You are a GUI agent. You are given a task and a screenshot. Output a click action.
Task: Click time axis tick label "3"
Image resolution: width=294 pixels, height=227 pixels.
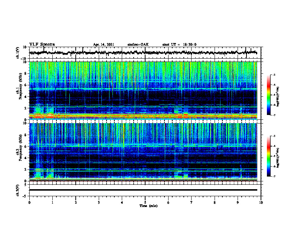click(x=99, y=203)
